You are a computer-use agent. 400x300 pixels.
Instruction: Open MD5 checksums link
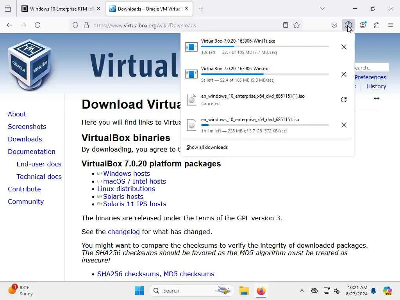189,274
